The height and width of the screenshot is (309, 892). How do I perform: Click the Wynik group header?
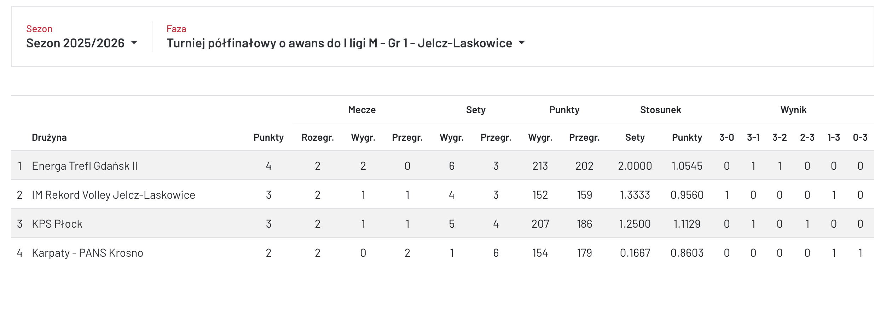793,110
